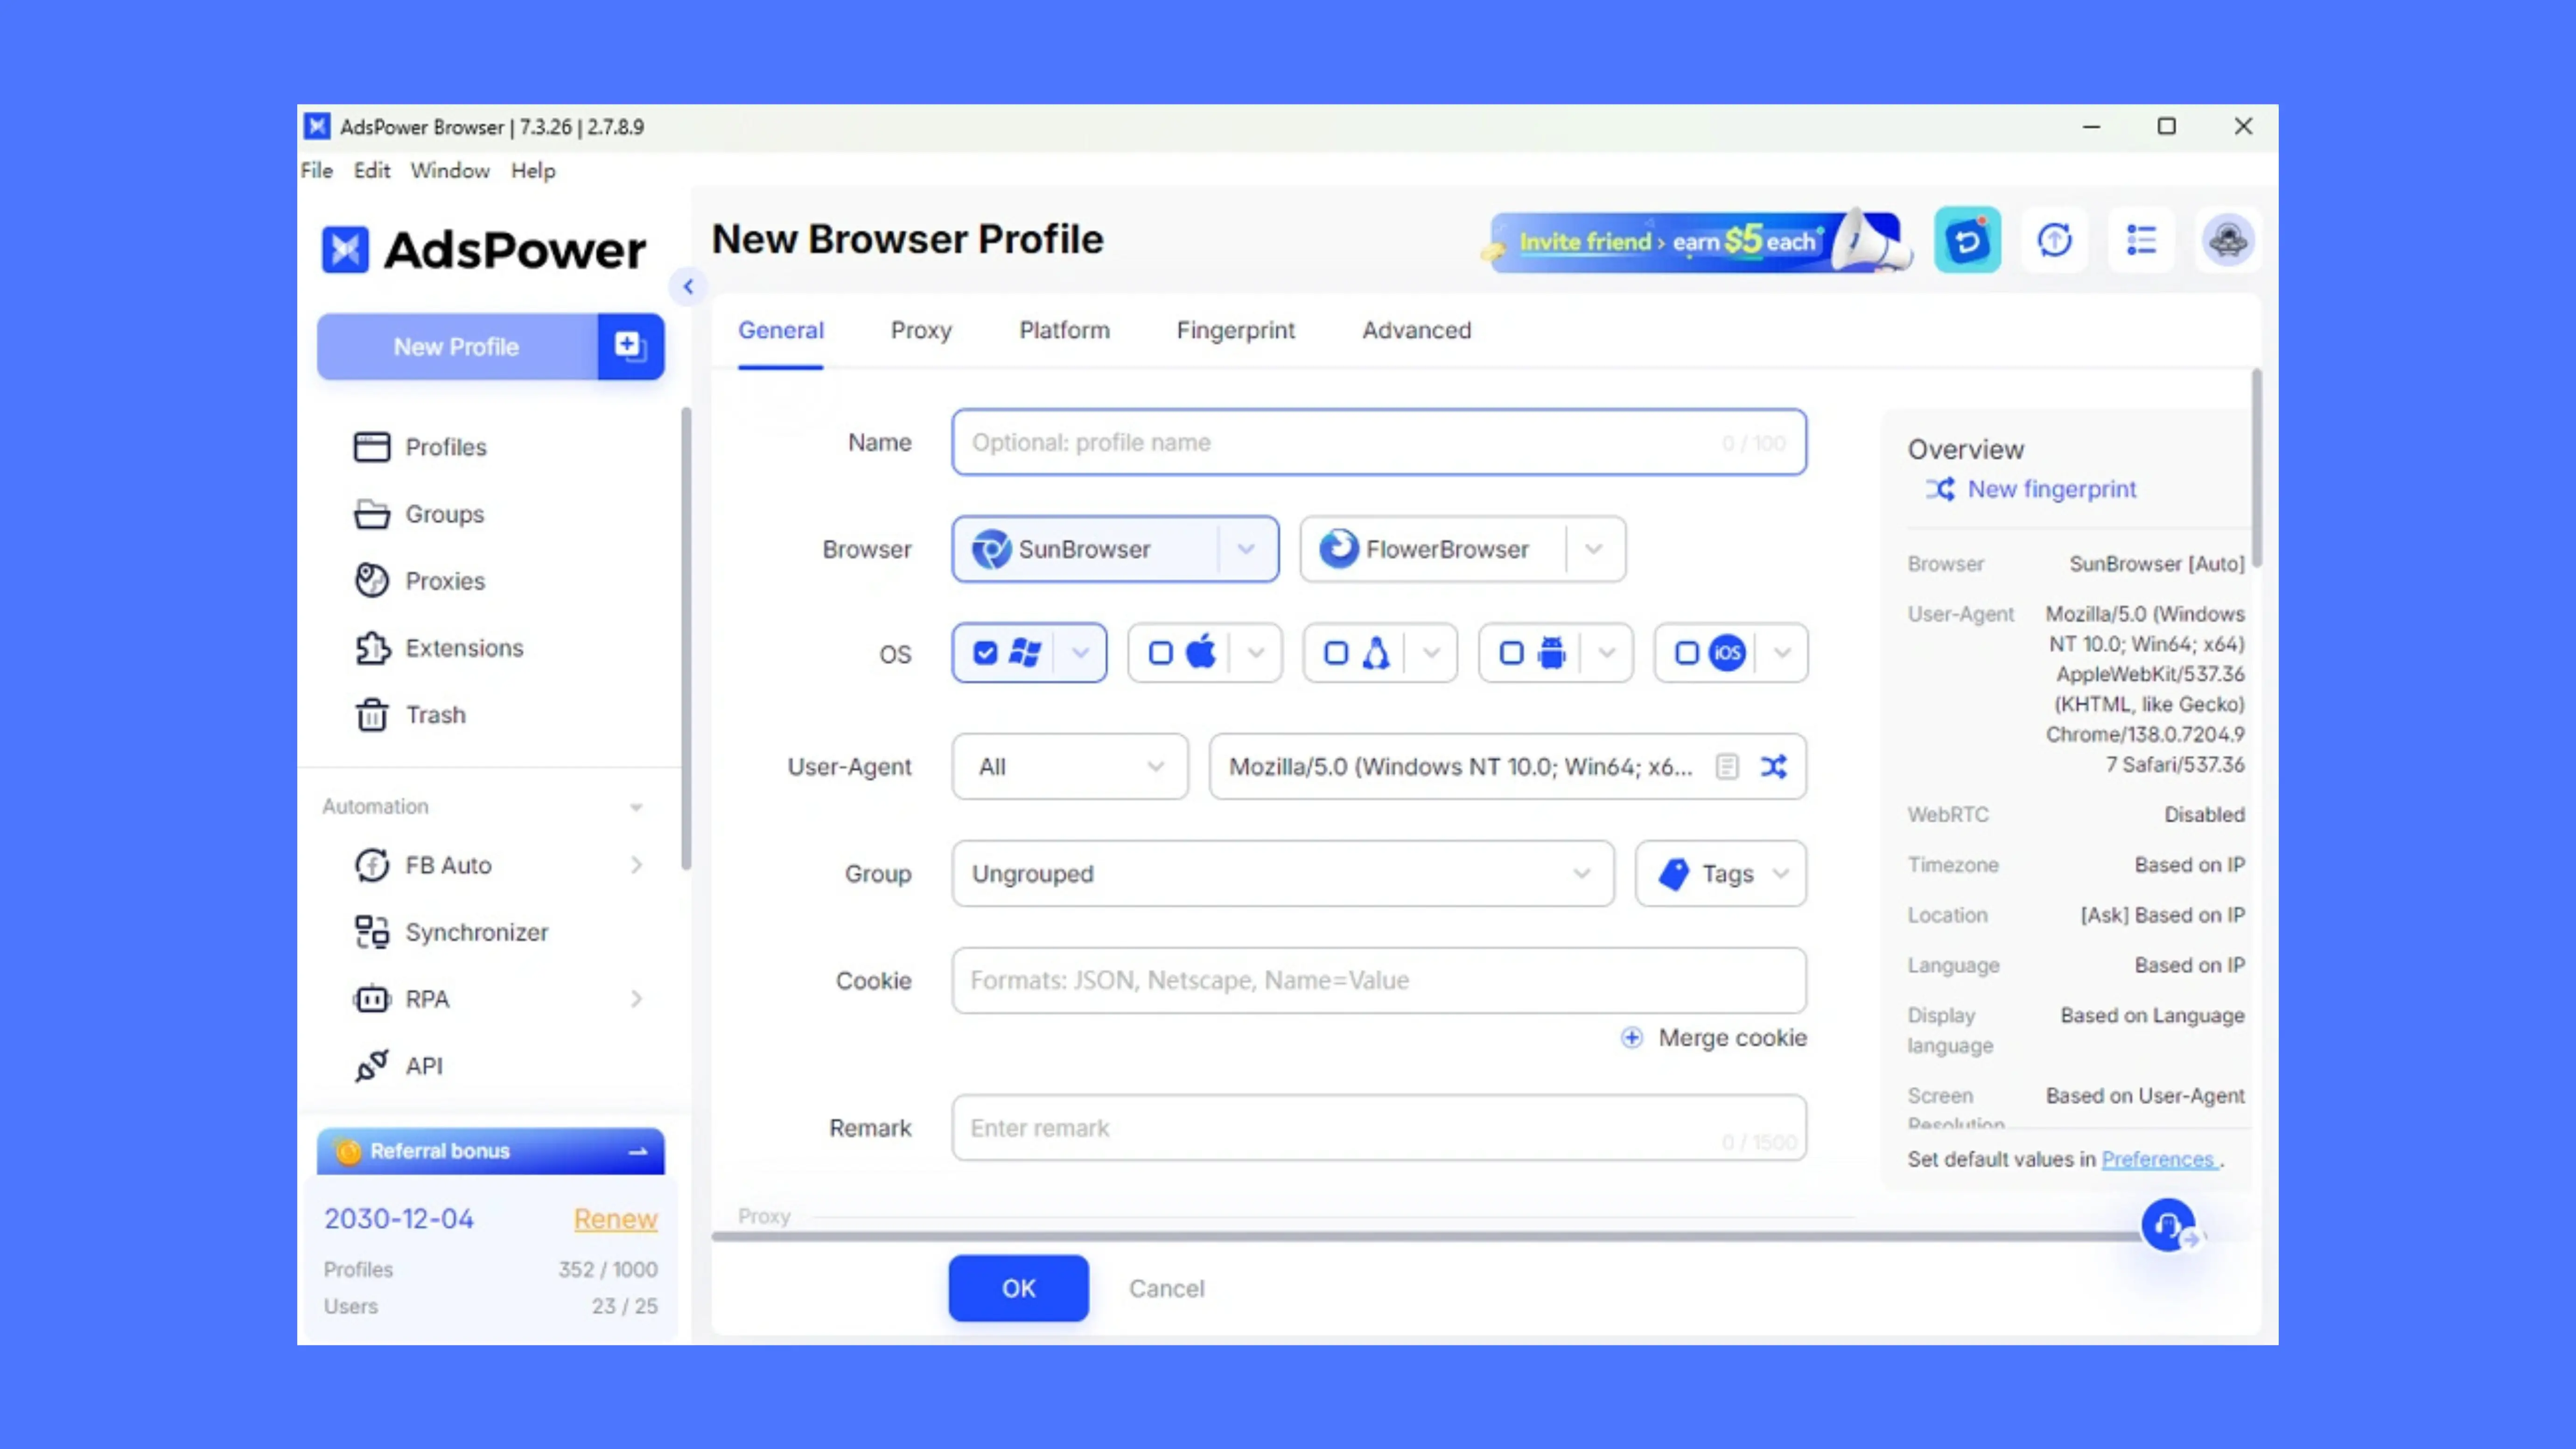Collapse the Automation section
This screenshot has height=1449, width=2576.
pyautogui.click(x=636, y=807)
